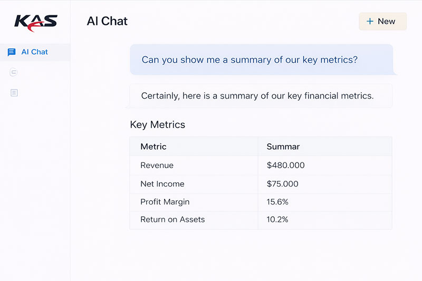Click the $480.000 revenue value
The height and width of the screenshot is (281, 422).
[x=285, y=166]
